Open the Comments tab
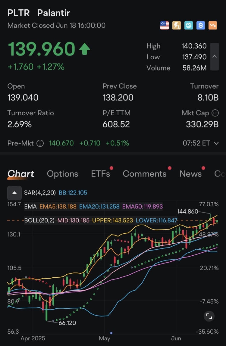 click(x=145, y=174)
